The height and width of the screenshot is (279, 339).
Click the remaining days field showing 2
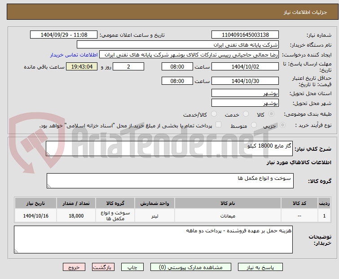[x=128, y=66]
